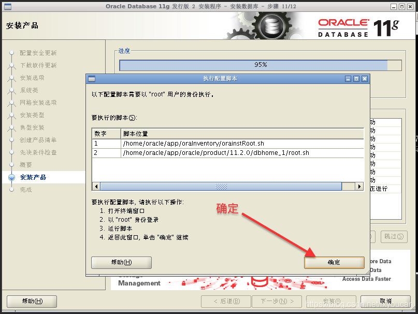The image size is (418, 314).
Task: Close the Oracle installer main window
Action: coord(410,7)
